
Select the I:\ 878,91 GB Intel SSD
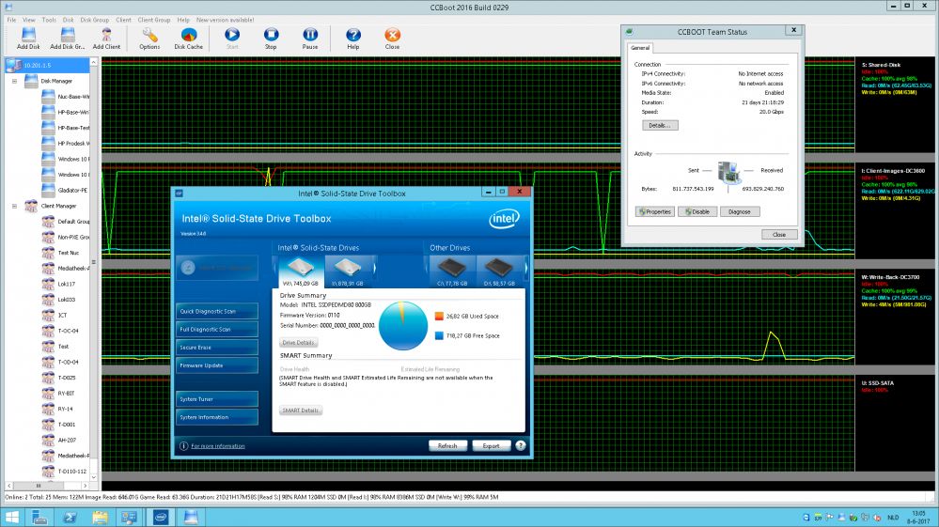click(x=348, y=271)
